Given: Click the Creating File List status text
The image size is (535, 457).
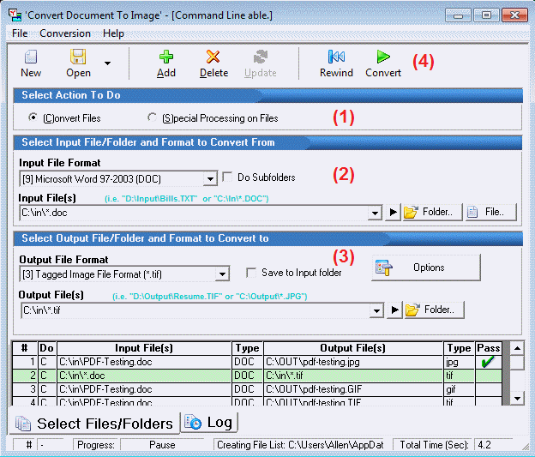Looking at the screenshot, I should point(300,445).
